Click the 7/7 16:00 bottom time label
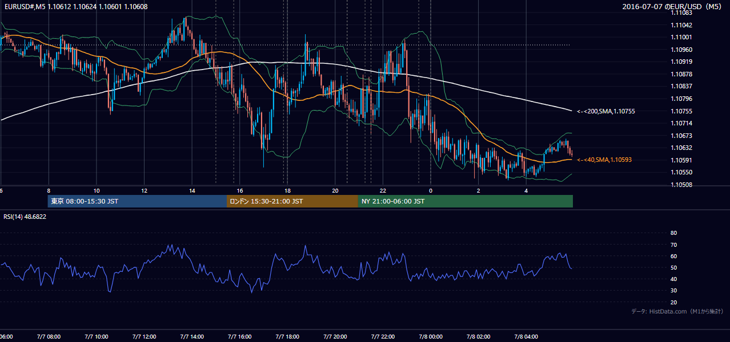Screen dimensions: 730x342 [240, 337]
